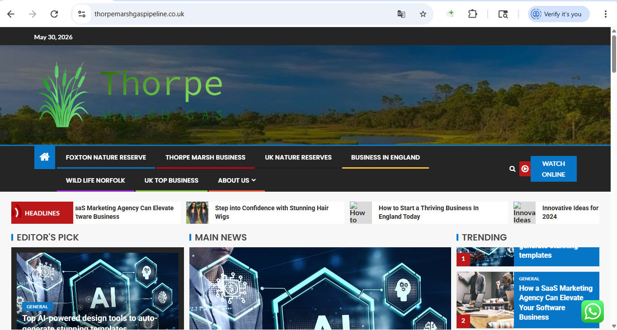Click the Thorpe Marsh Gas logo
The height and width of the screenshot is (330, 617).
131,94
